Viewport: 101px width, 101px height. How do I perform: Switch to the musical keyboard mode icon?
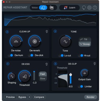tap(52, 8)
